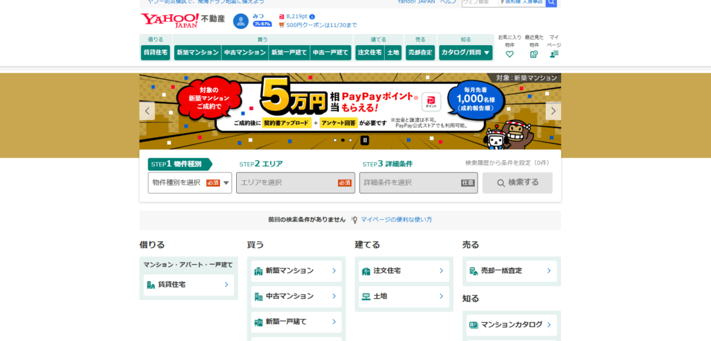Open the エリアを選択 selector
The width and height of the screenshot is (711, 341).
coord(295,183)
